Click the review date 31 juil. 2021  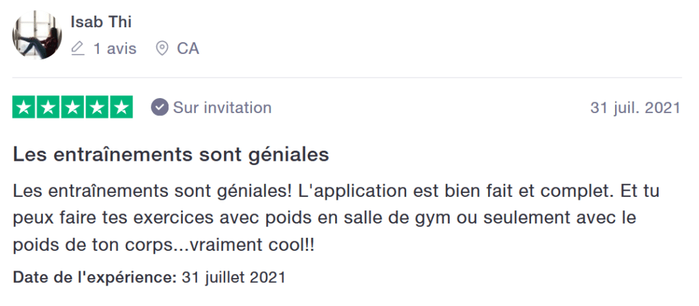pyautogui.click(x=635, y=108)
